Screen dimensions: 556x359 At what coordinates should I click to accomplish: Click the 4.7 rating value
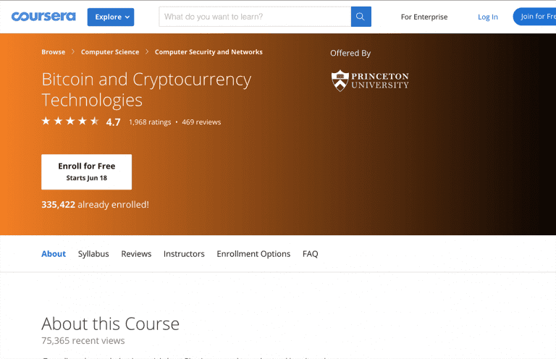click(113, 122)
